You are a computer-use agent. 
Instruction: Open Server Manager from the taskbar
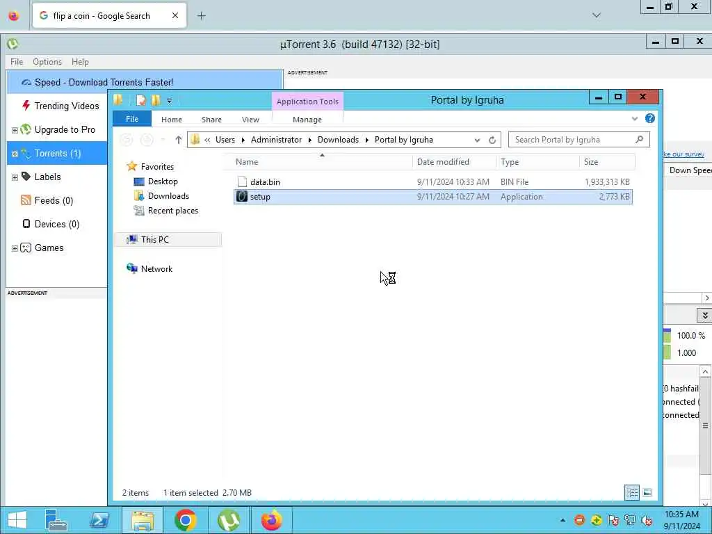click(x=56, y=520)
